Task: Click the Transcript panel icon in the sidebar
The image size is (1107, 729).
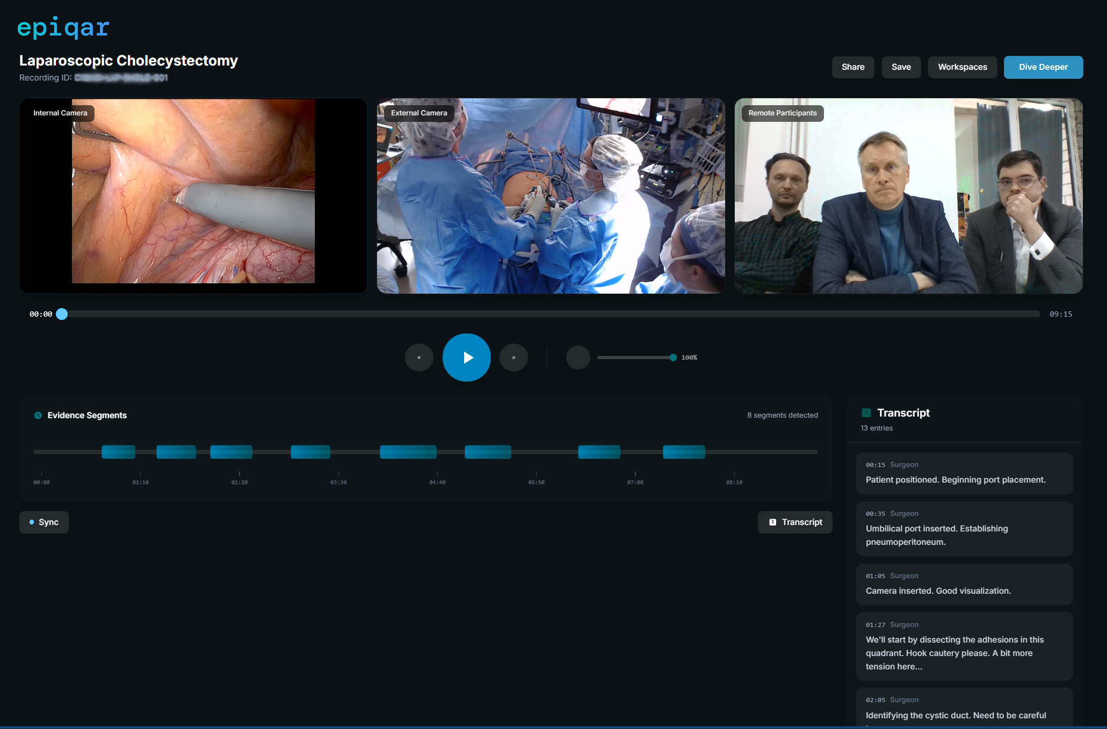Action: 866,413
